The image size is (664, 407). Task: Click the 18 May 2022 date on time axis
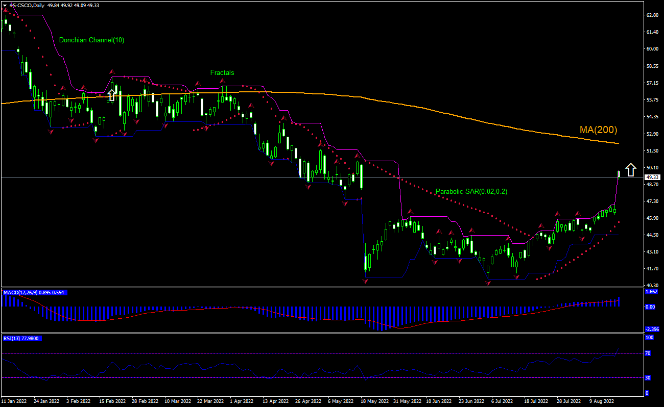click(374, 401)
